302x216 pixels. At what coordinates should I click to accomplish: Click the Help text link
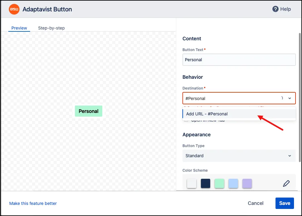[x=285, y=9]
